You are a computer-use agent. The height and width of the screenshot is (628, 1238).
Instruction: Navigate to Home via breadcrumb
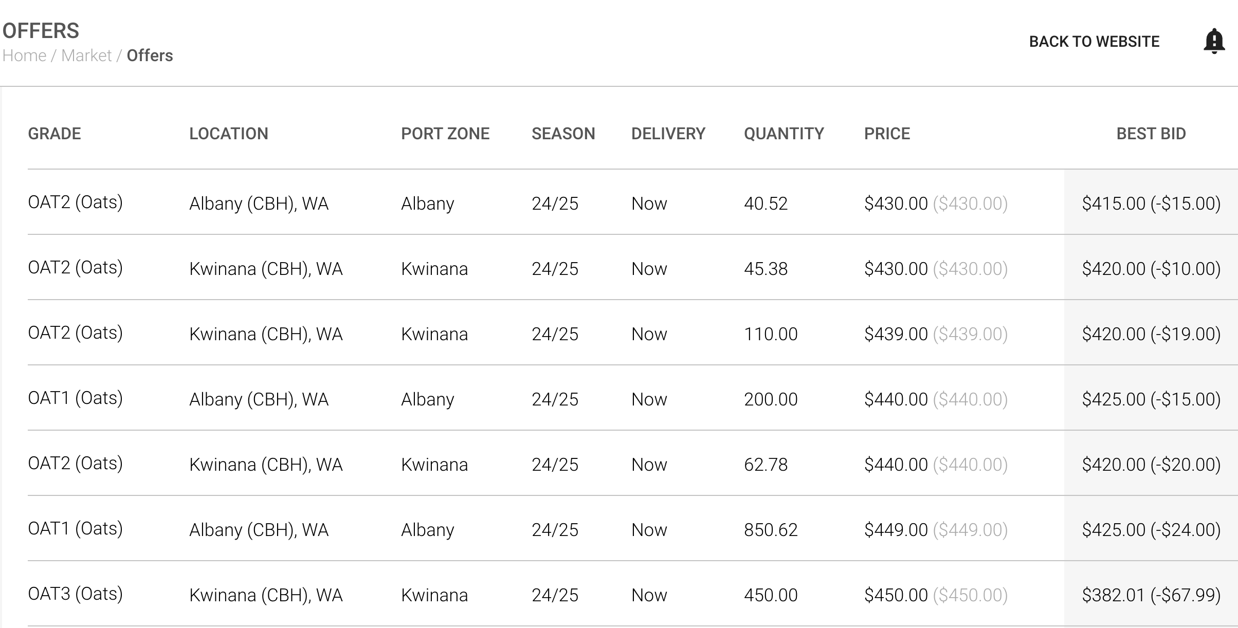click(25, 56)
